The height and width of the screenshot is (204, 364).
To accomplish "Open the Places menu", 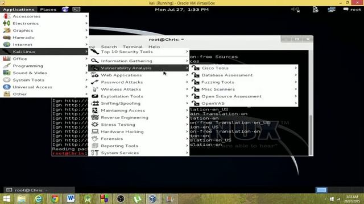I will 48,9.
